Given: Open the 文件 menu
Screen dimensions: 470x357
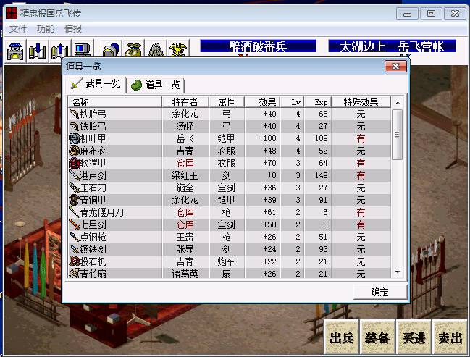Looking at the screenshot, I should click(x=18, y=29).
